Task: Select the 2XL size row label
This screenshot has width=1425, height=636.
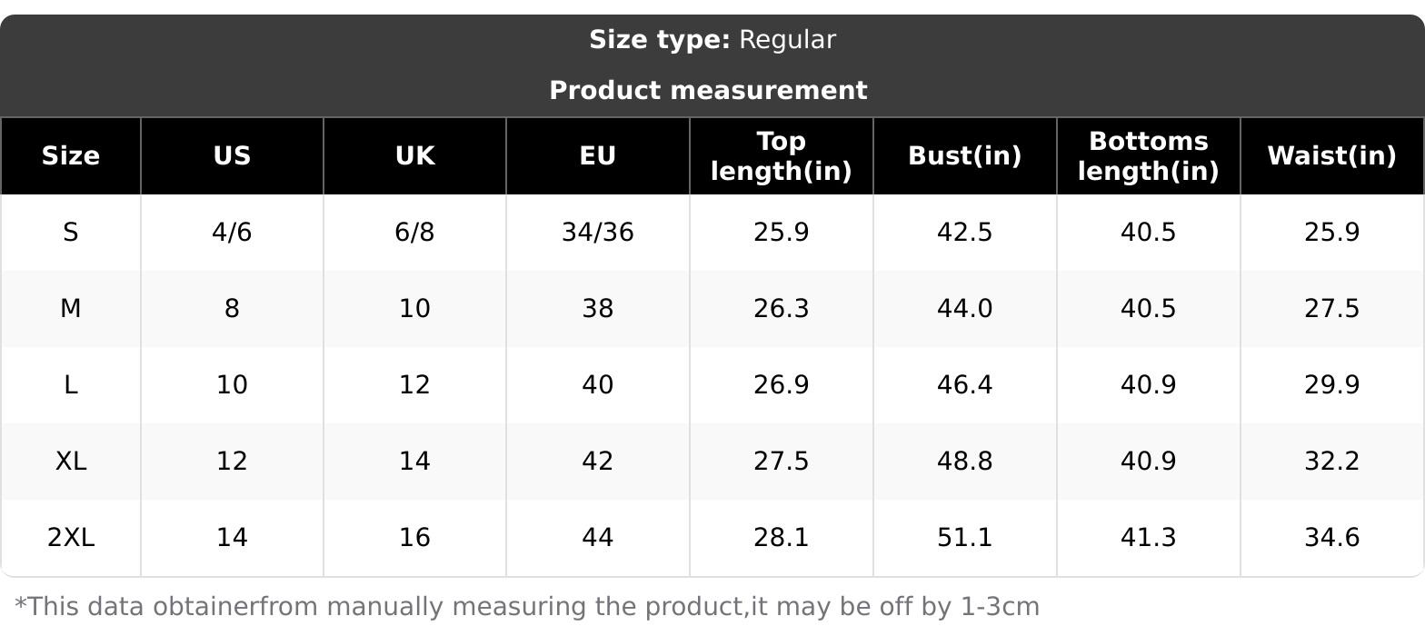Action: (x=71, y=538)
